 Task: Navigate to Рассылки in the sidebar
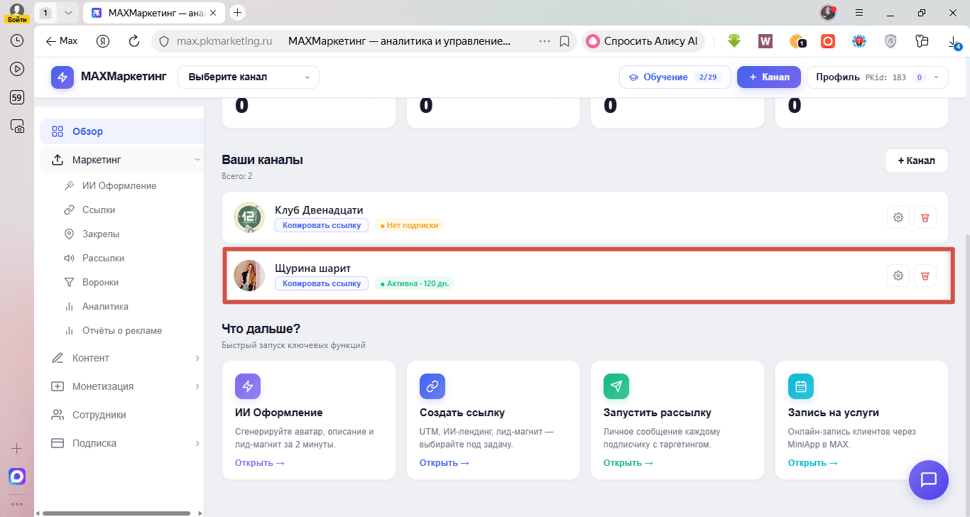click(x=103, y=258)
